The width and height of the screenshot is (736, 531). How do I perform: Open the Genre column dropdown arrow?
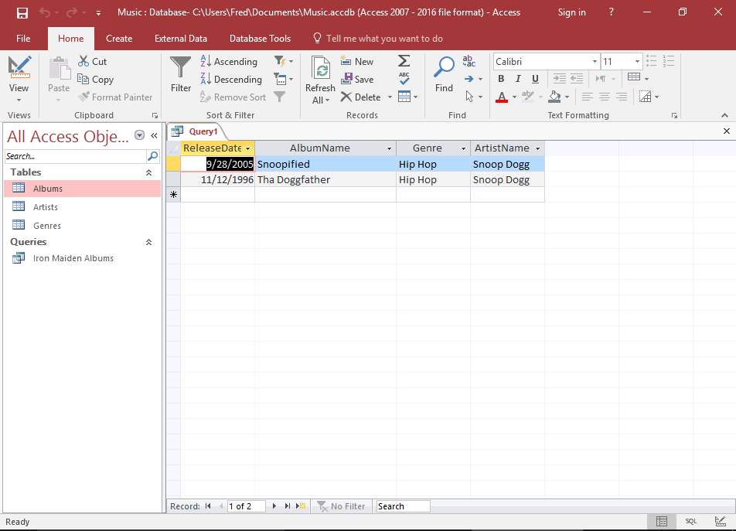463,148
